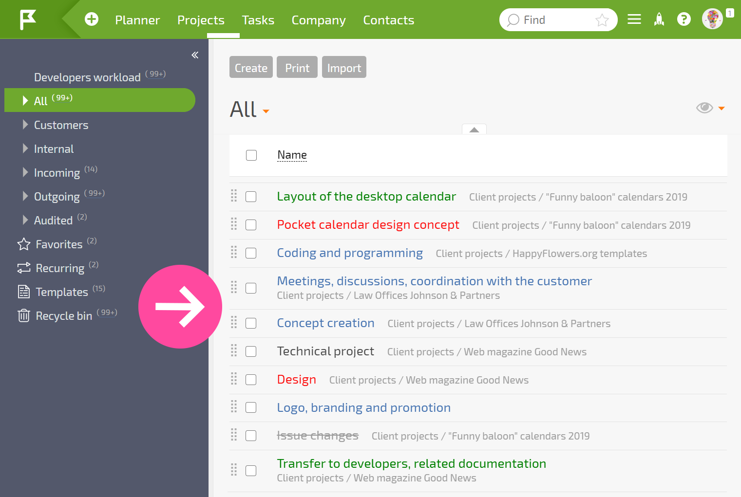Click drag handle of Concept creation
The image size is (741, 497).
click(x=234, y=322)
